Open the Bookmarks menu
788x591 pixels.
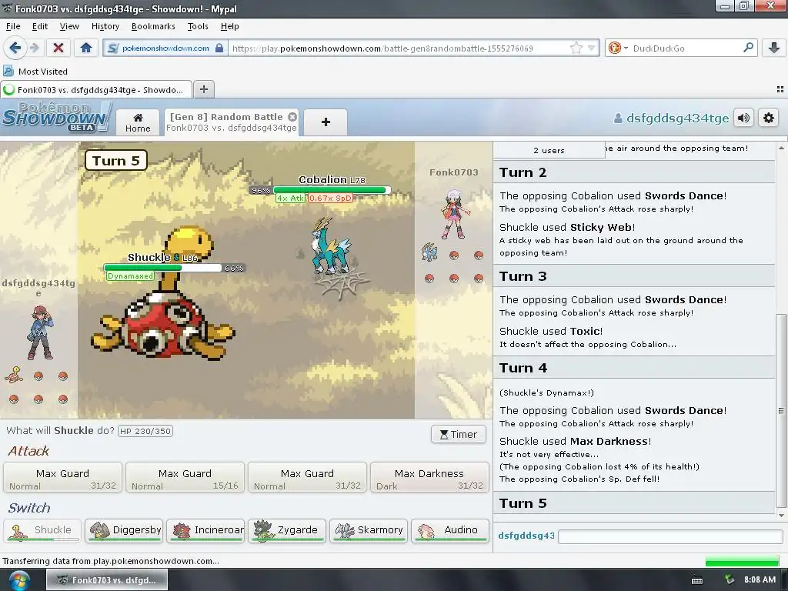pos(153,26)
